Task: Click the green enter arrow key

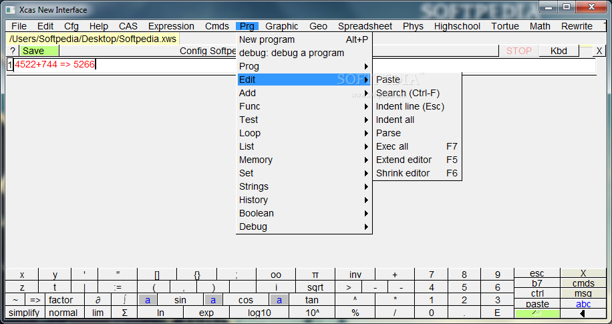Action: 537,313
